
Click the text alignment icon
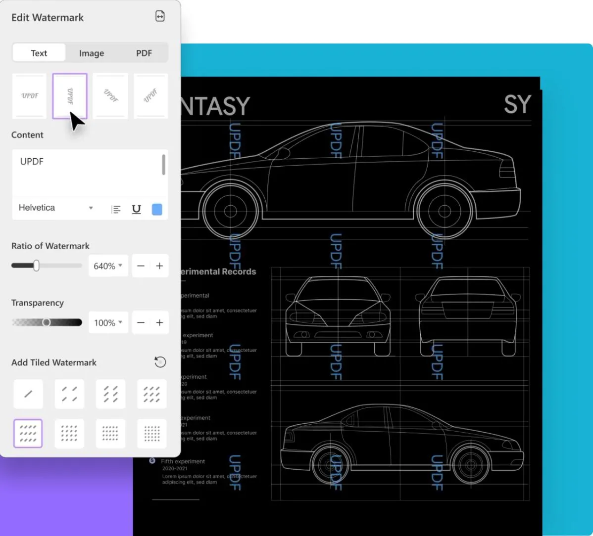(x=116, y=209)
